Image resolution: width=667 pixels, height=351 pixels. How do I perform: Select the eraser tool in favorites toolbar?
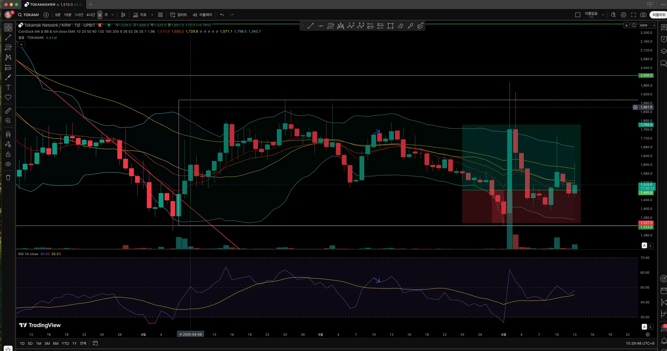click(401, 26)
